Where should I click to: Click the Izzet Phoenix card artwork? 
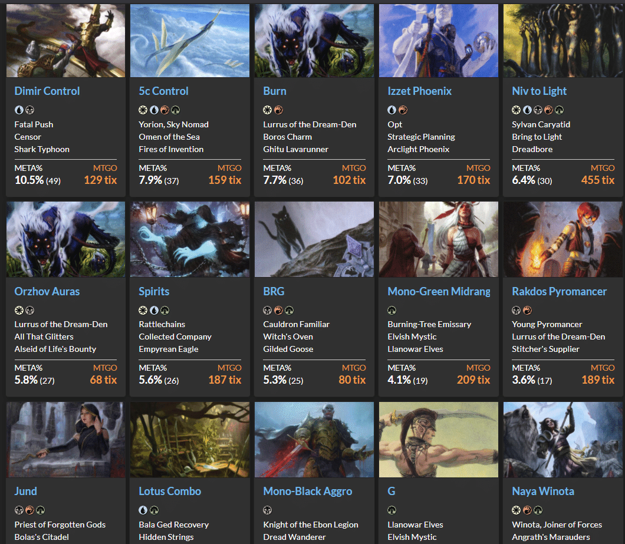tap(439, 41)
